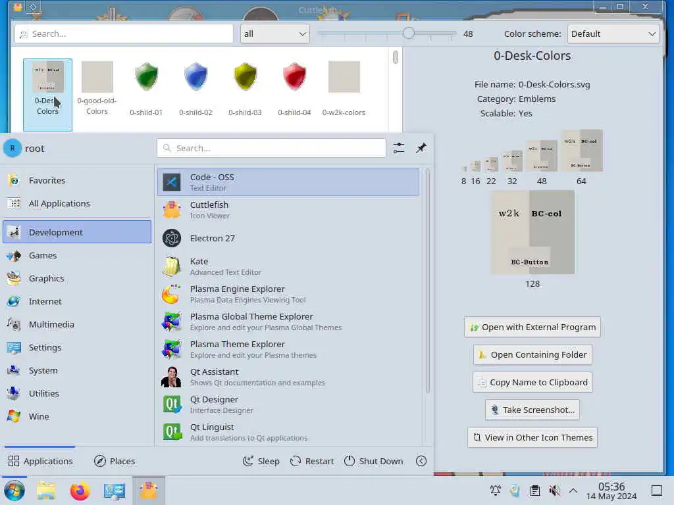Screen dimensions: 674x505
Task: Click the muted volume tray icon
Action: [554, 490]
